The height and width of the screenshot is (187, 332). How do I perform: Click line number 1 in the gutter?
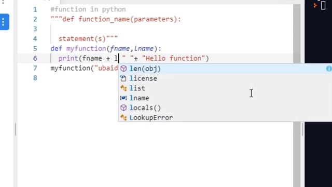point(35,9)
